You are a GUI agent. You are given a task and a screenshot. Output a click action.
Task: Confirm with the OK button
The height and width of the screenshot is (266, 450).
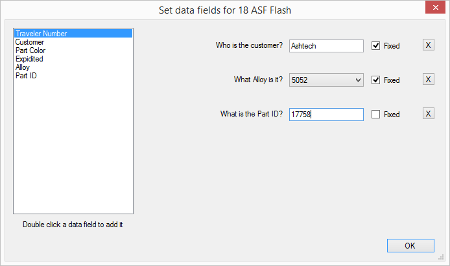click(x=410, y=246)
